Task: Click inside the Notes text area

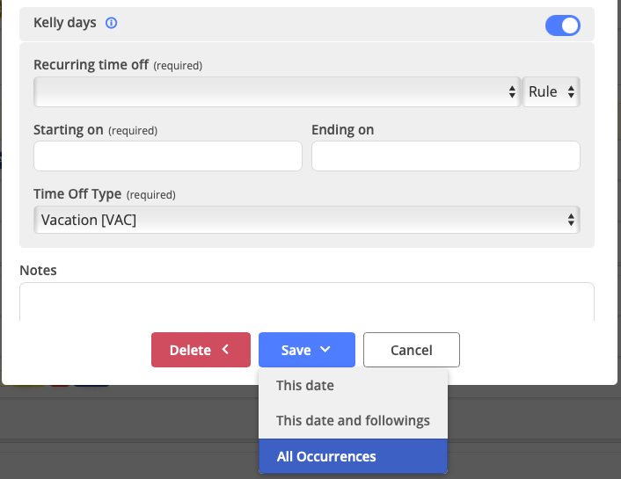Action: pos(307,301)
